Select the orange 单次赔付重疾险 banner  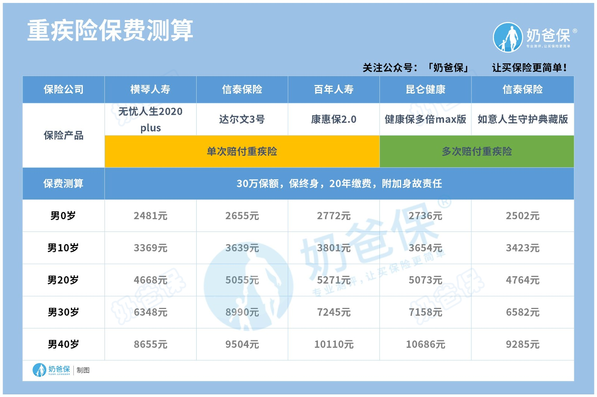pyautogui.click(x=242, y=151)
